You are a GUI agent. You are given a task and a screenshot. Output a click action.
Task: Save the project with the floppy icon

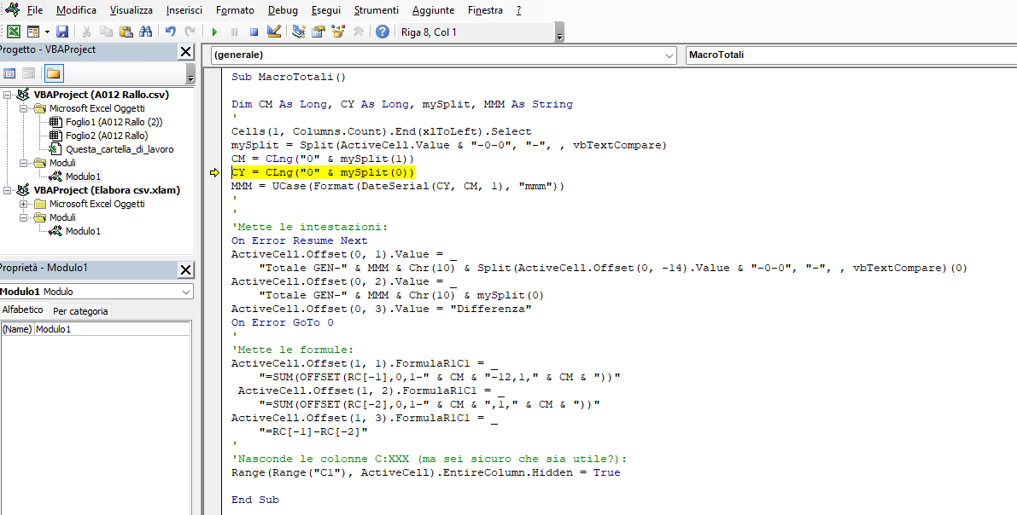(62, 32)
